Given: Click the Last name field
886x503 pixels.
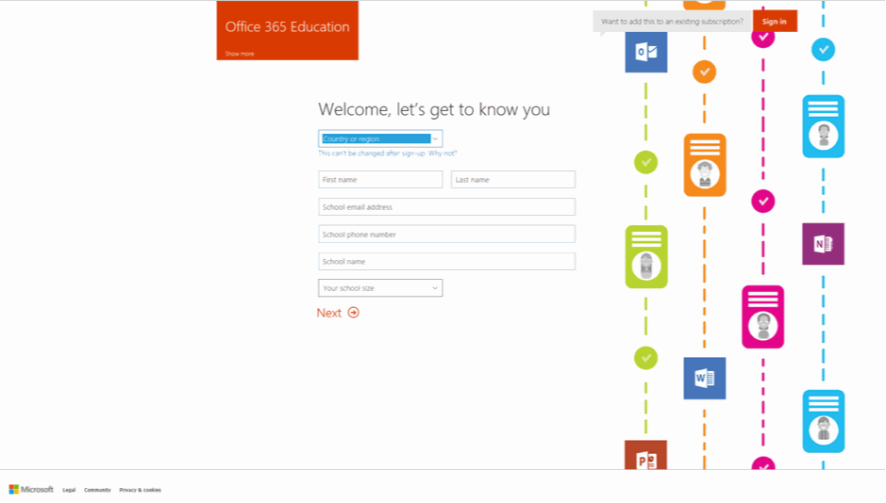Looking at the screenshot, I should click(513, 180).
